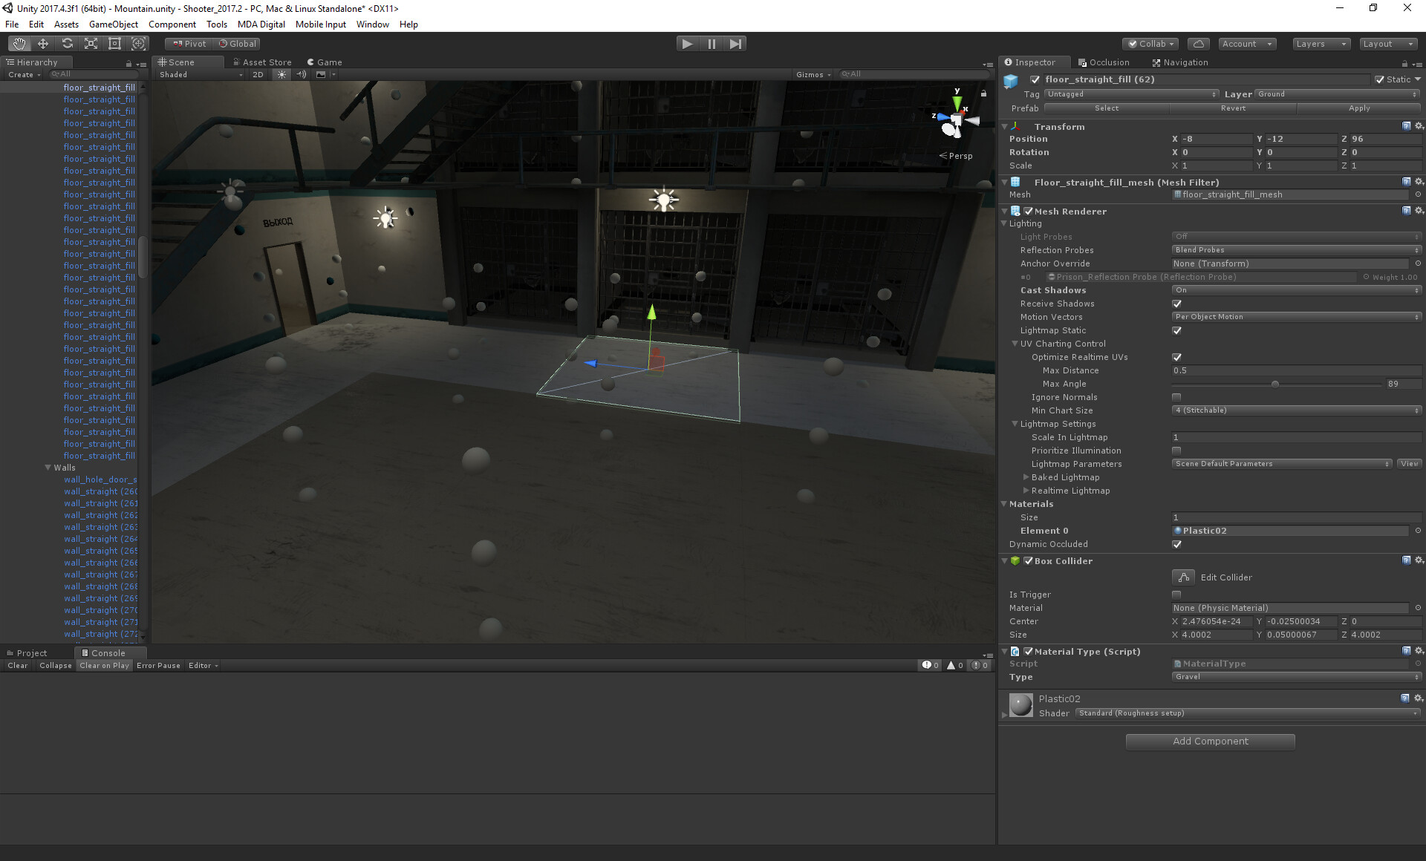Image resolution: width=1426 pixels, height=861 pixels.
Task: Open cloud services icon next to Collab
Action: 1198,44
